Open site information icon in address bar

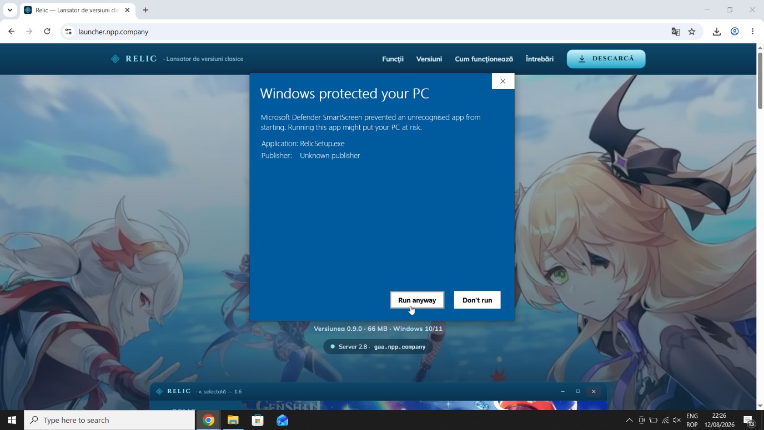[x=68, y=32]
